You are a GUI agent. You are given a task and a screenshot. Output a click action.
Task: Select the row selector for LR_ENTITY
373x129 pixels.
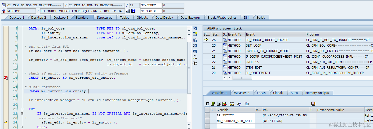[x=208, y=115]
